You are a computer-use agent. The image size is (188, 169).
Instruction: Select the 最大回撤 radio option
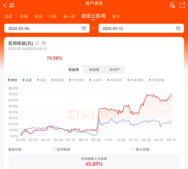tap(133, 149)
